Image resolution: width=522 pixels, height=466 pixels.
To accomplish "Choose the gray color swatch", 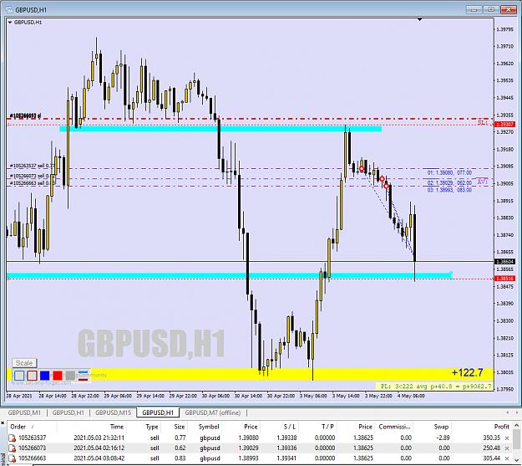I will pyautogui.click(x=70, y=376).
